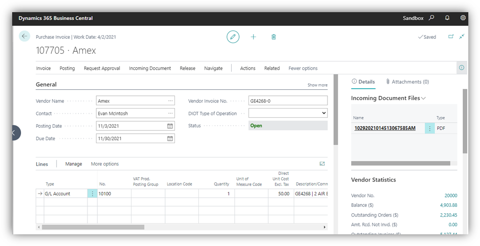Open options for incoming PDF file
The image size is (480, 246).
click(430, 129)
